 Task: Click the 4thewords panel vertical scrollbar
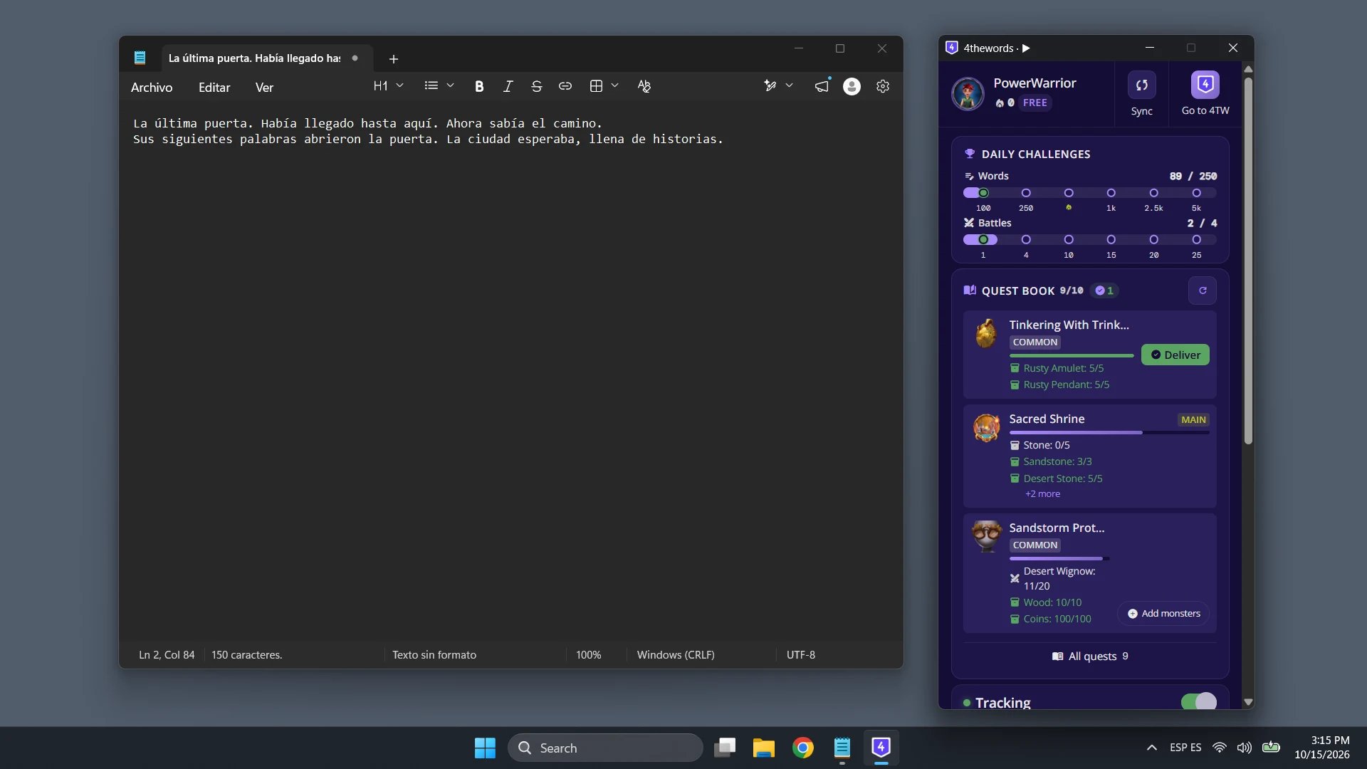(1248, 261)
